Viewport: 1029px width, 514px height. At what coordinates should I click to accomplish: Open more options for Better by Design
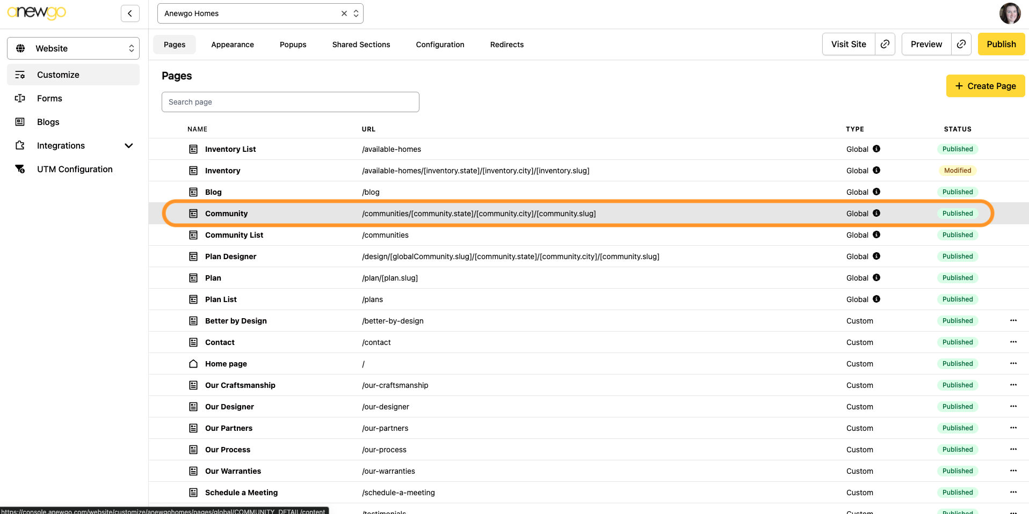click(1013, 320)
